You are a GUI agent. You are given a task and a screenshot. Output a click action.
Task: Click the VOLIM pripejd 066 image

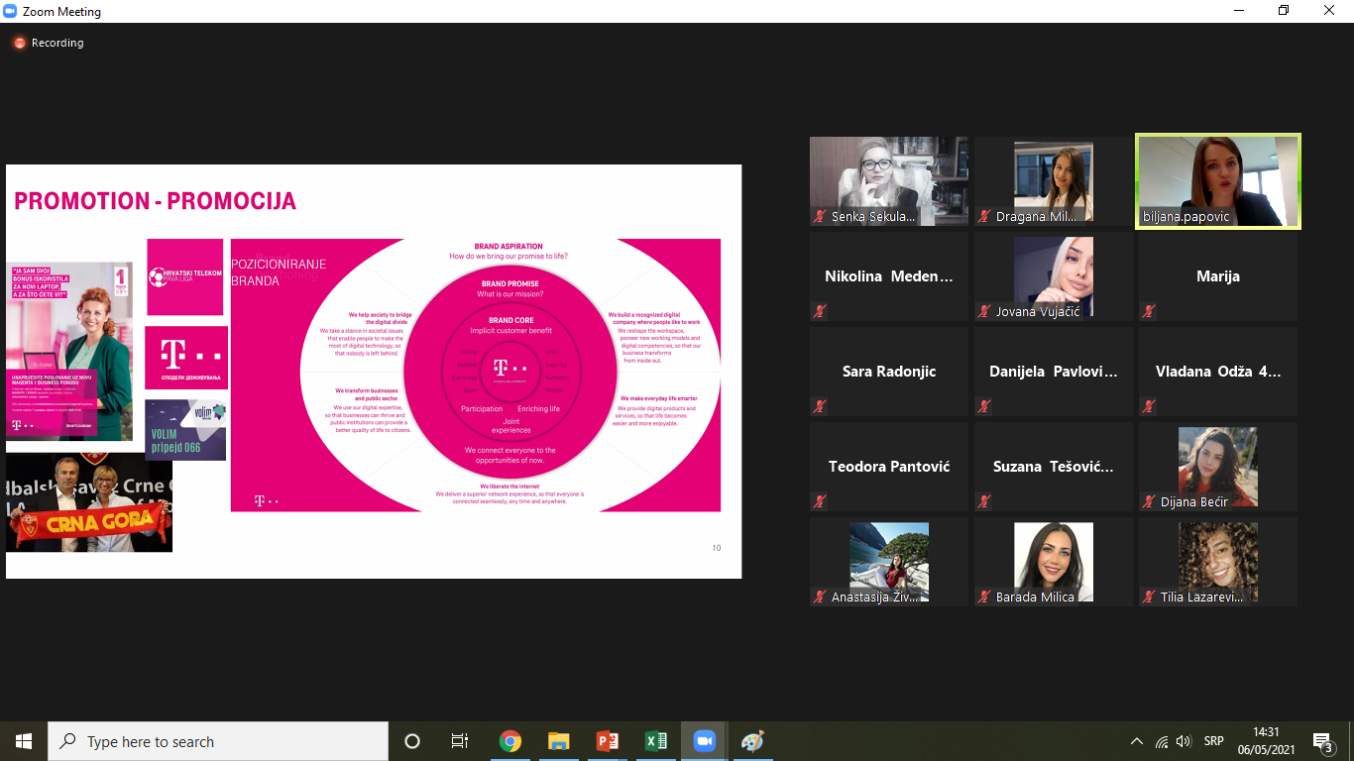tap(185, 430)
